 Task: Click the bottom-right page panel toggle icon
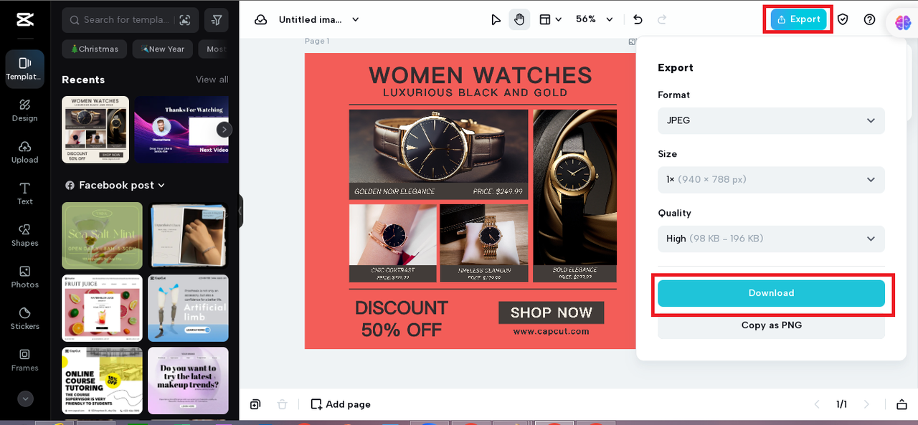[902, 404]
